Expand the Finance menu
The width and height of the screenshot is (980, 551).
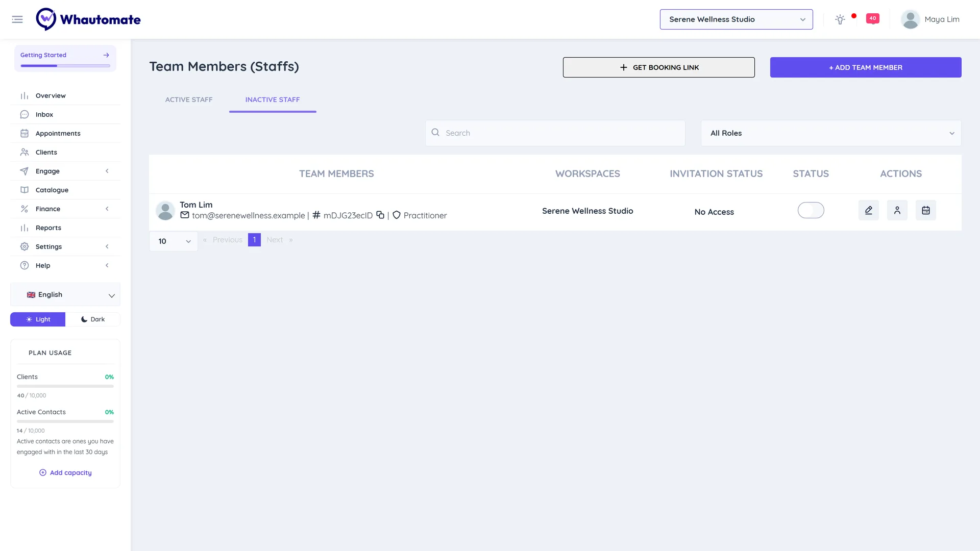pos(65,209)
